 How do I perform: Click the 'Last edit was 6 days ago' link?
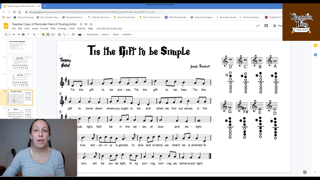pyautogui.click(x=109, y=28)
